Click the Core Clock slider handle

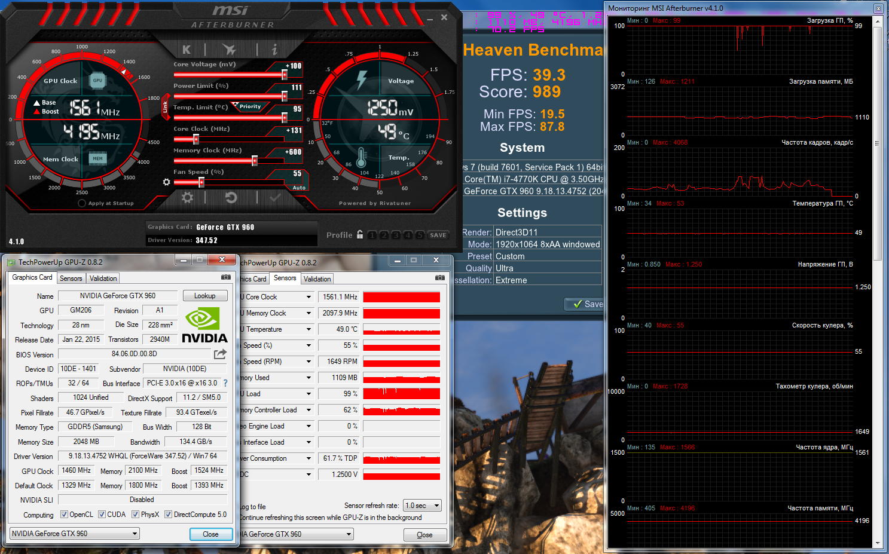point(195,139)
